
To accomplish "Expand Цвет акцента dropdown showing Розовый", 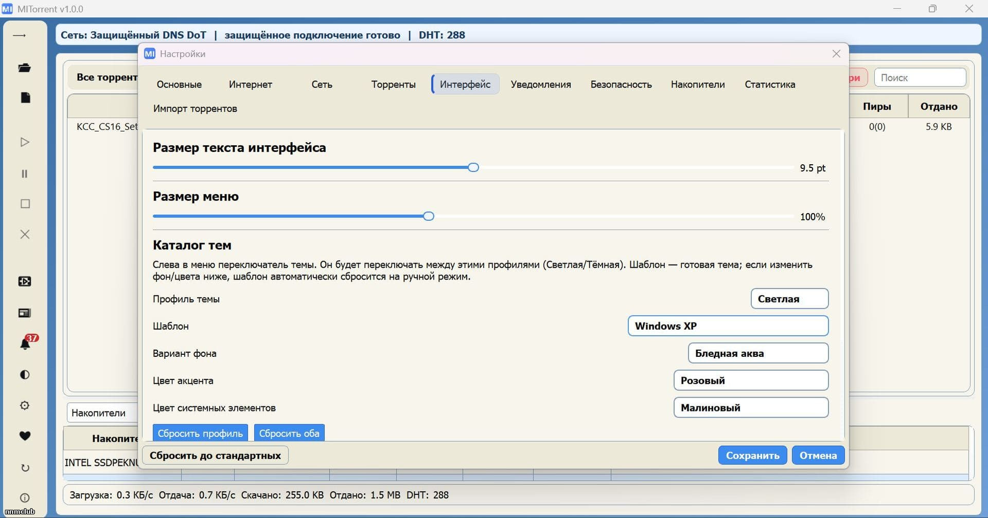I will (x=751, y=381).
